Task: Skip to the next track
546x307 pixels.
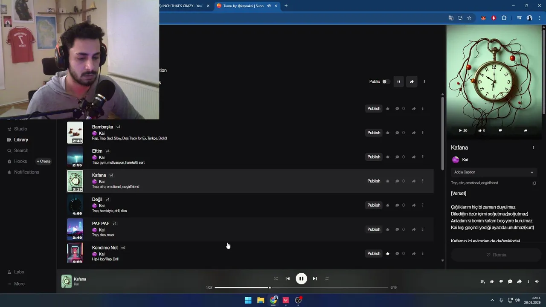Action: click(x=315, y=279)
